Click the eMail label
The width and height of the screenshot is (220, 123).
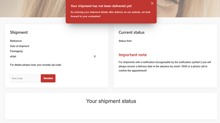(x=13, y=57)
